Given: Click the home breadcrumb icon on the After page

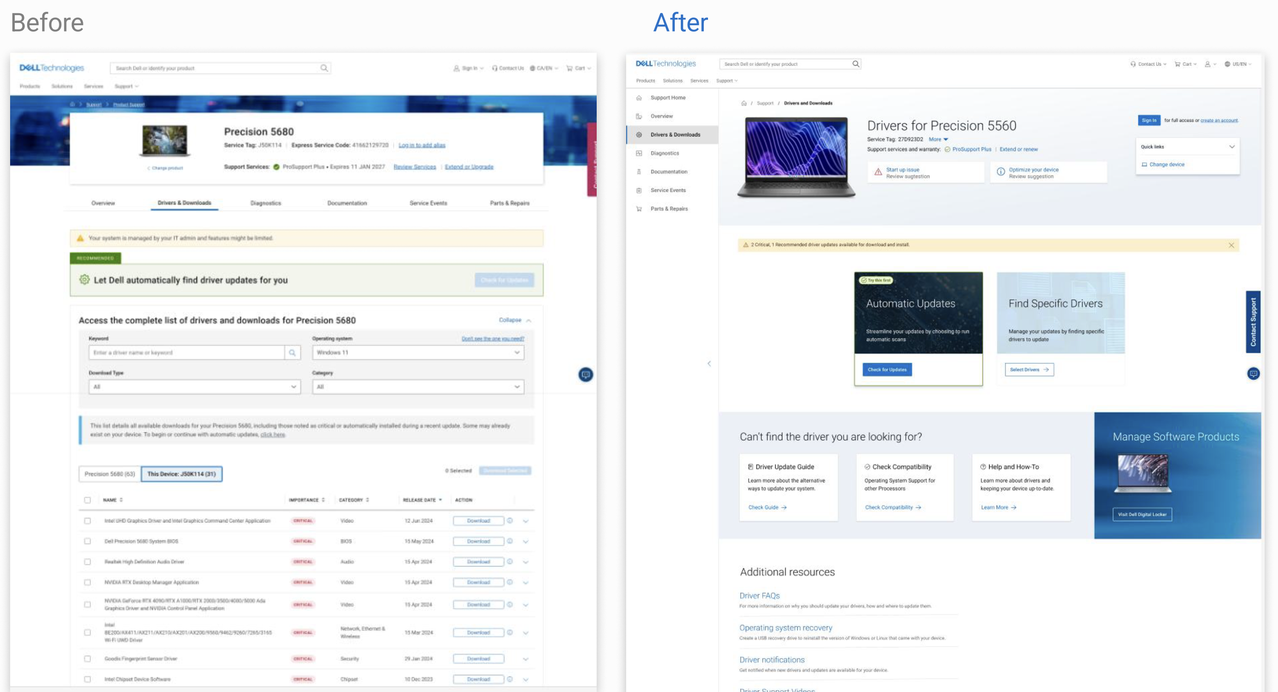Looking at the screenshot, I should pyautogui.click(x=744, y=103).
